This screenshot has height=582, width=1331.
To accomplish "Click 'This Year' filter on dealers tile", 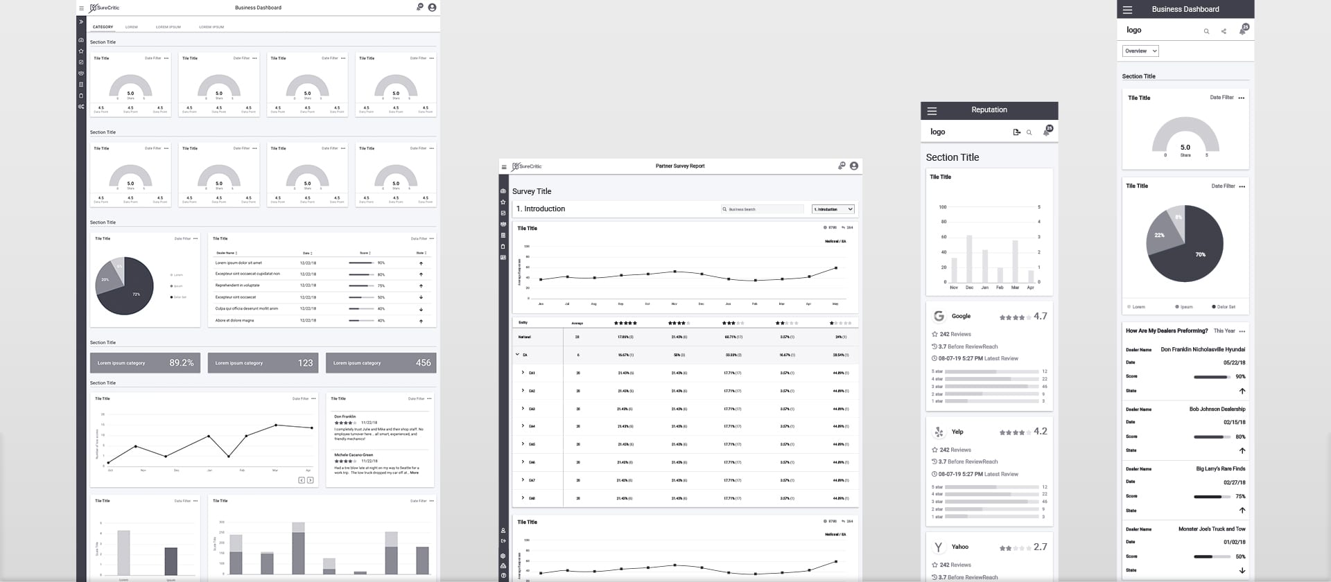I will (1224, 331).
